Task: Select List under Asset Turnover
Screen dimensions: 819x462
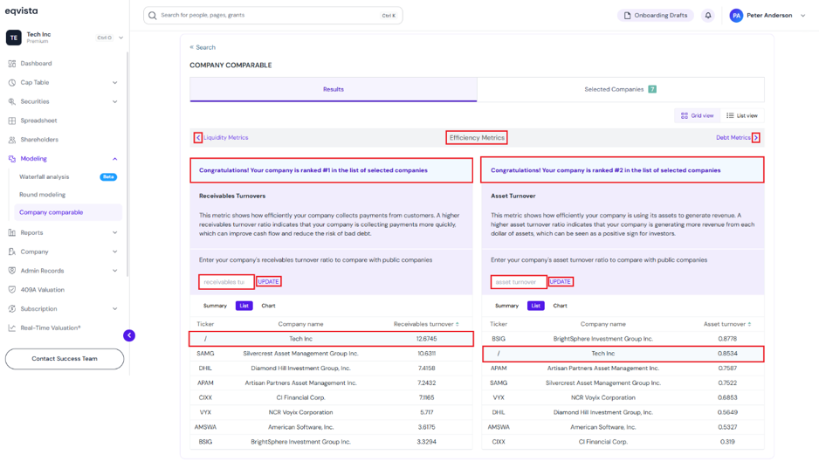Action: point(535,306)
